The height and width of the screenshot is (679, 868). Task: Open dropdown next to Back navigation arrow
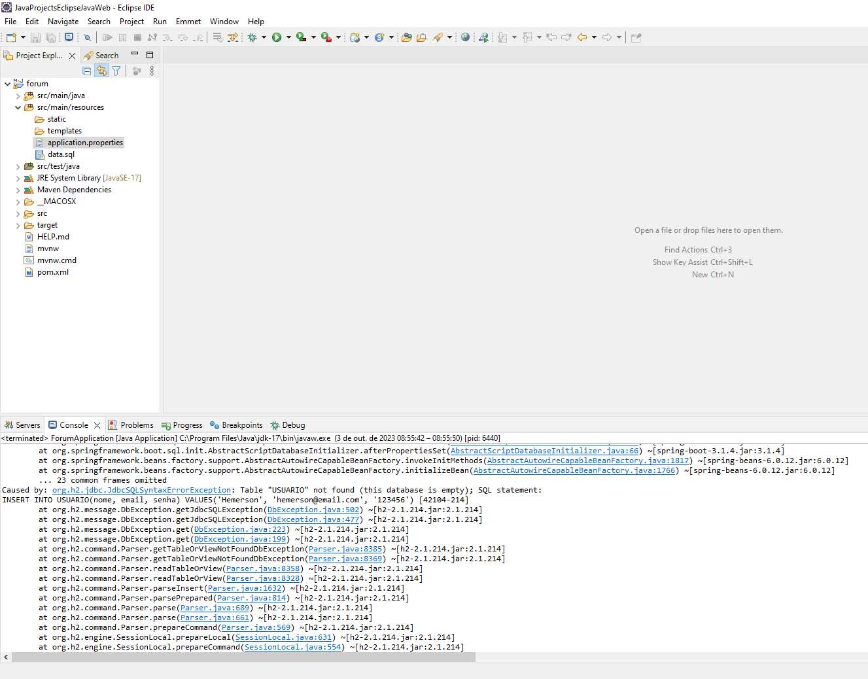coord(594,37)
